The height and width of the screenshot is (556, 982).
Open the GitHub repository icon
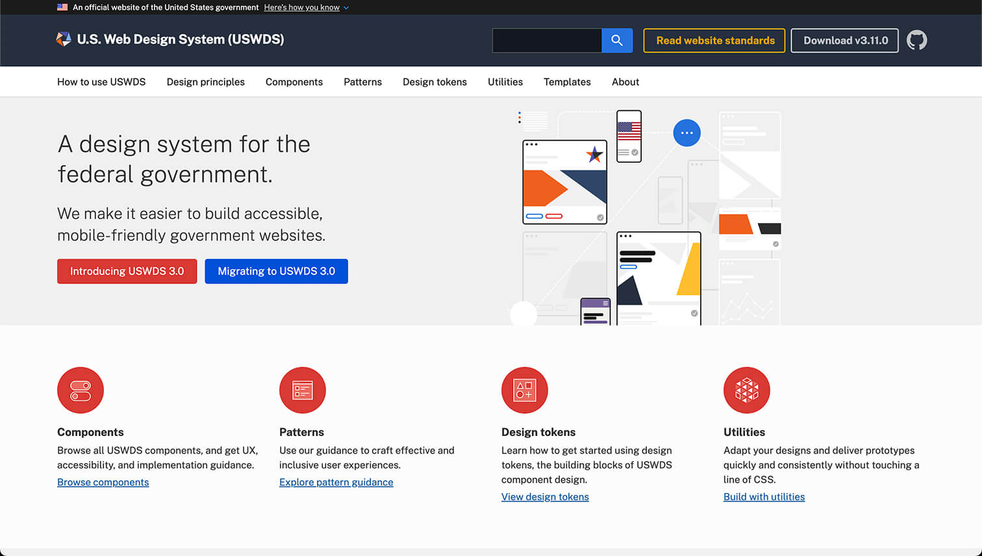tap(916, 40)
